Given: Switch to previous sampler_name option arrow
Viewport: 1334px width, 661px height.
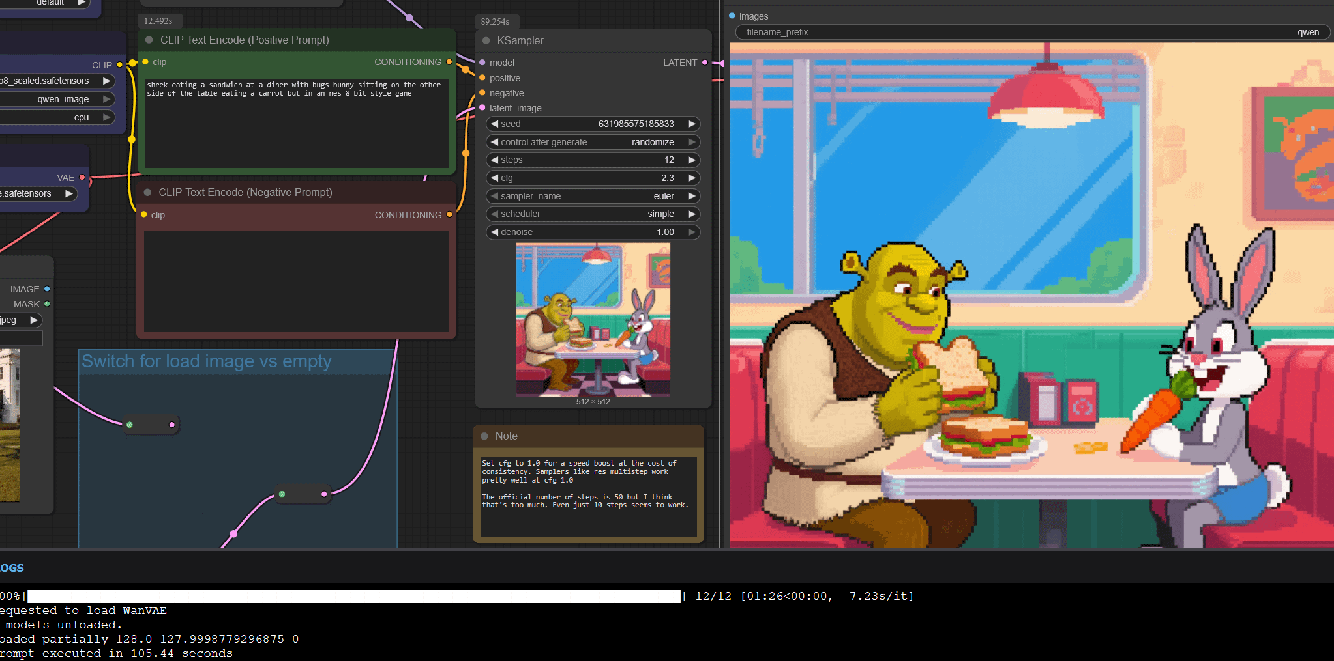Looking at the screenshot, I should (495, 196).
